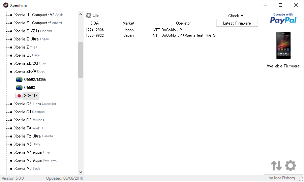Image resolution: width=304 pixels, height=182 pixels.
Task: Select C5502/M36h model
Action: 35,80
